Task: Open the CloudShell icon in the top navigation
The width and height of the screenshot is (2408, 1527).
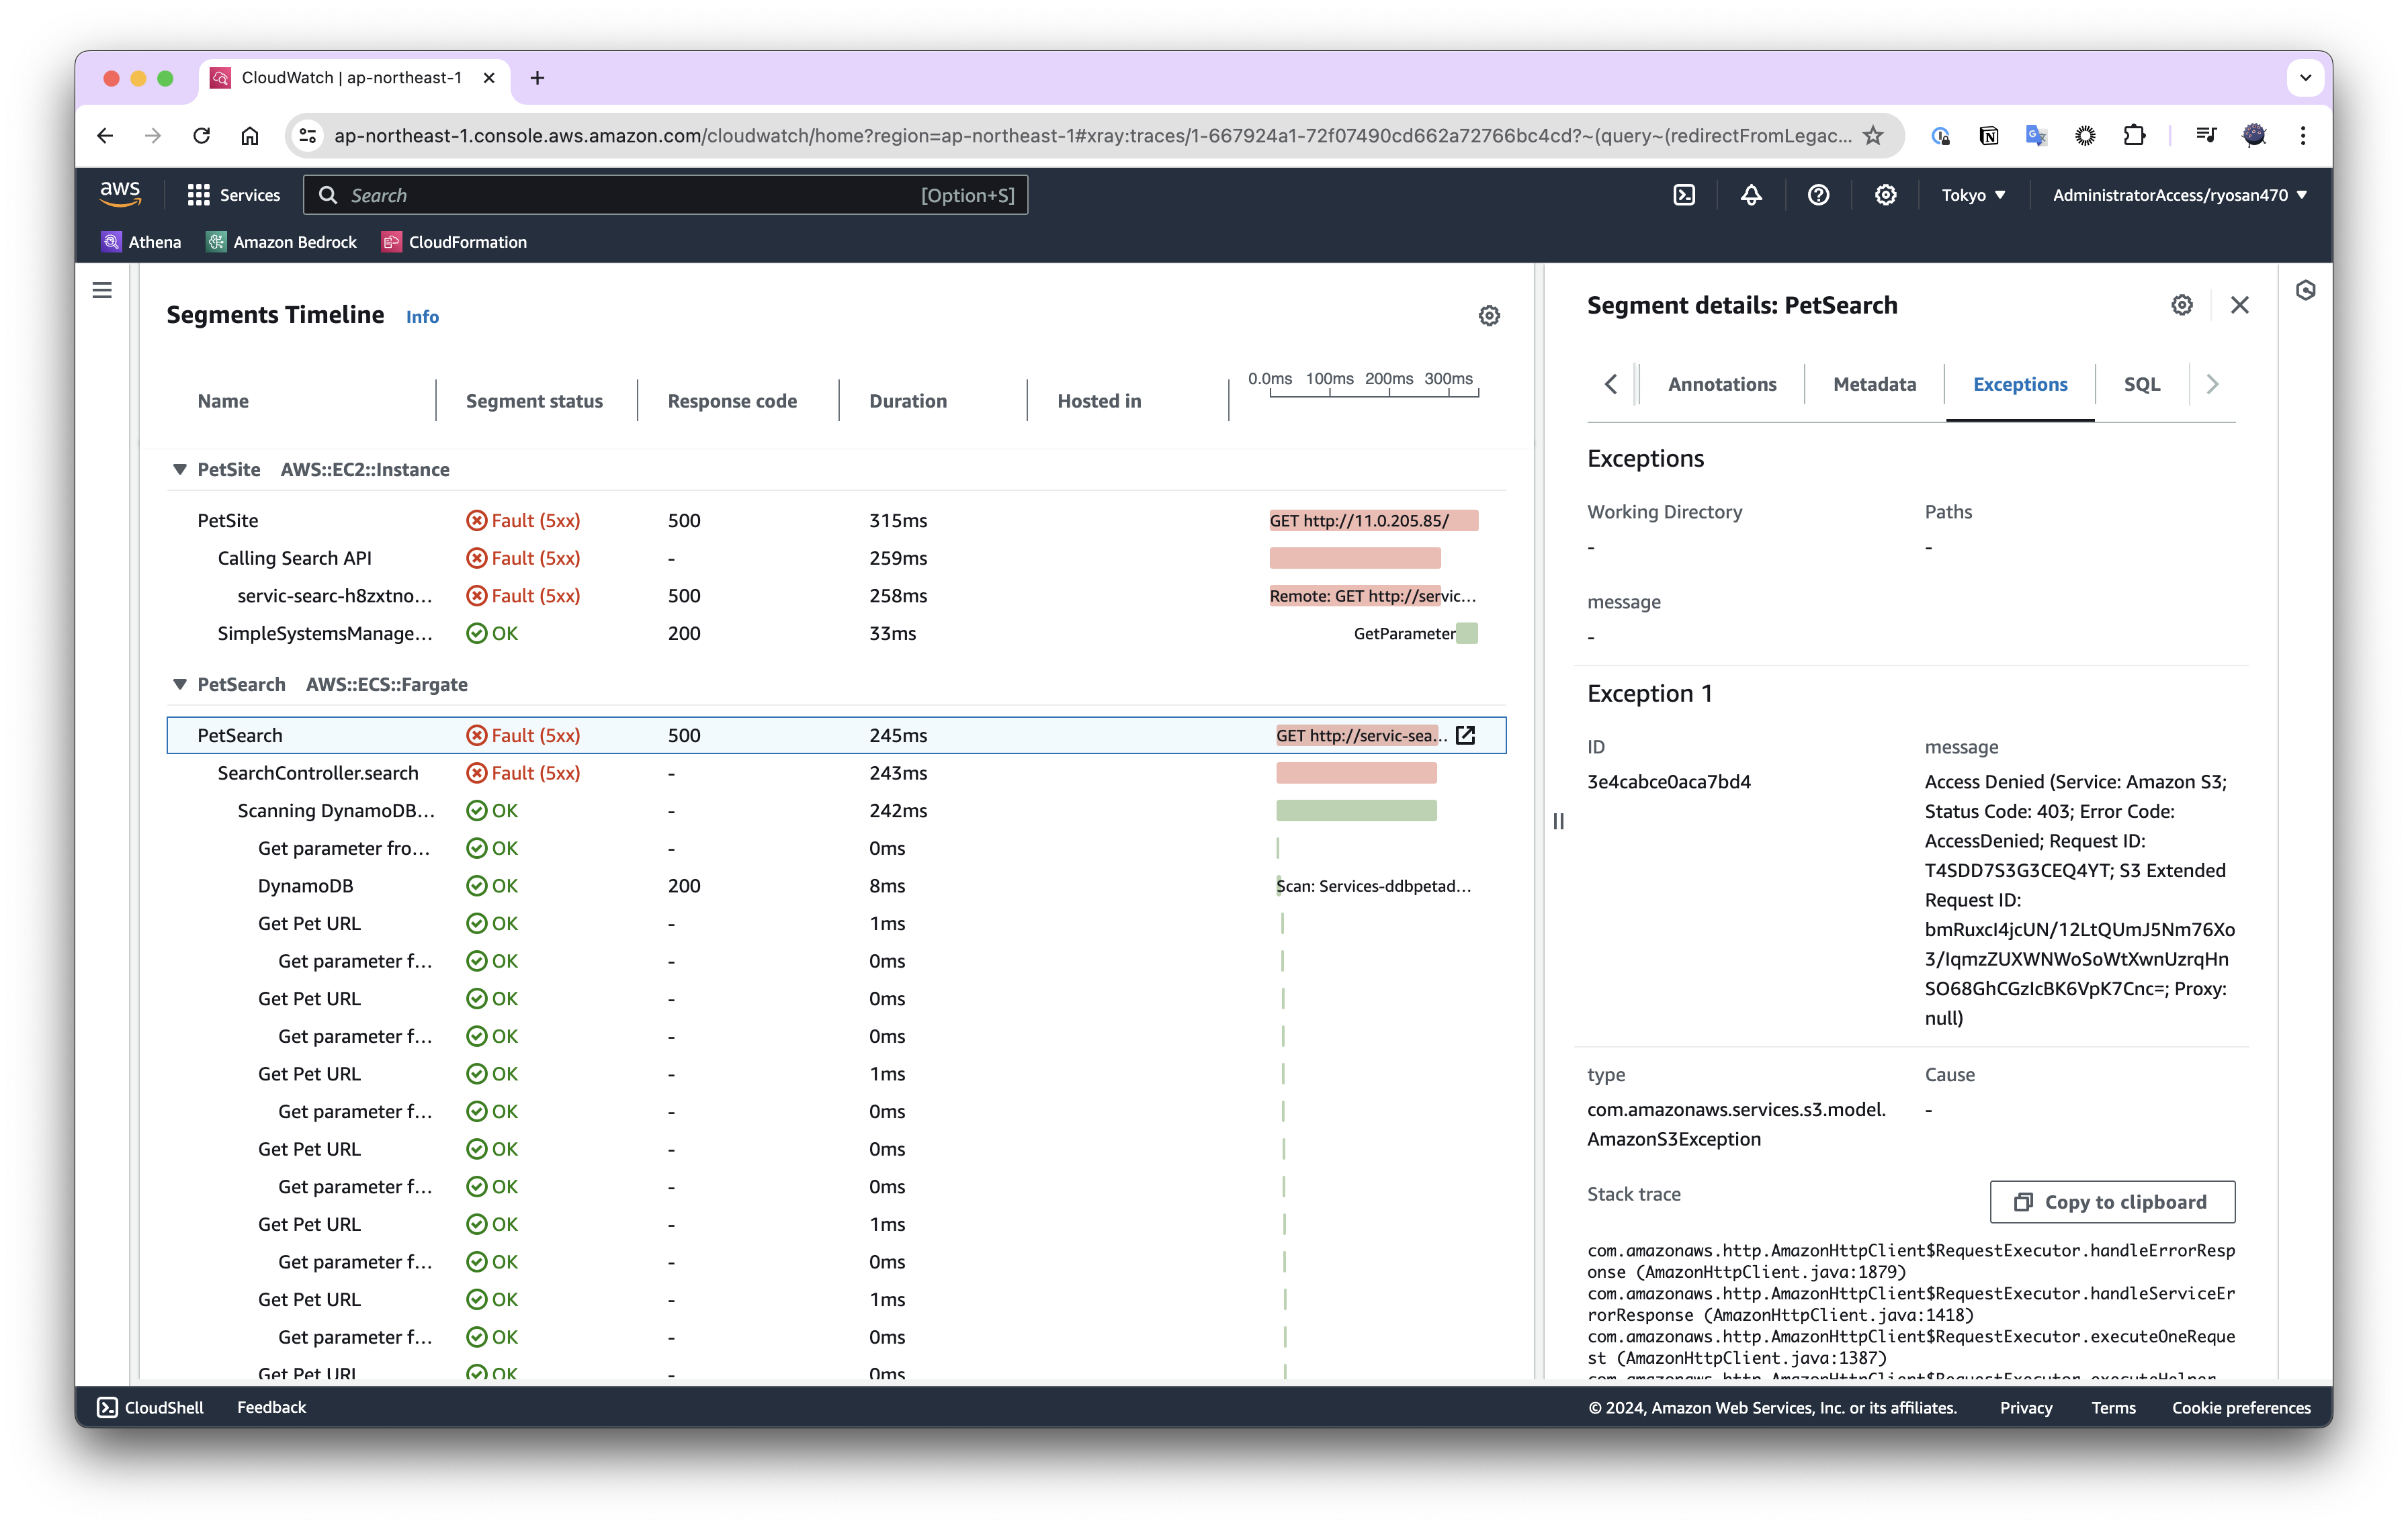Action: tap(1684, 195)
